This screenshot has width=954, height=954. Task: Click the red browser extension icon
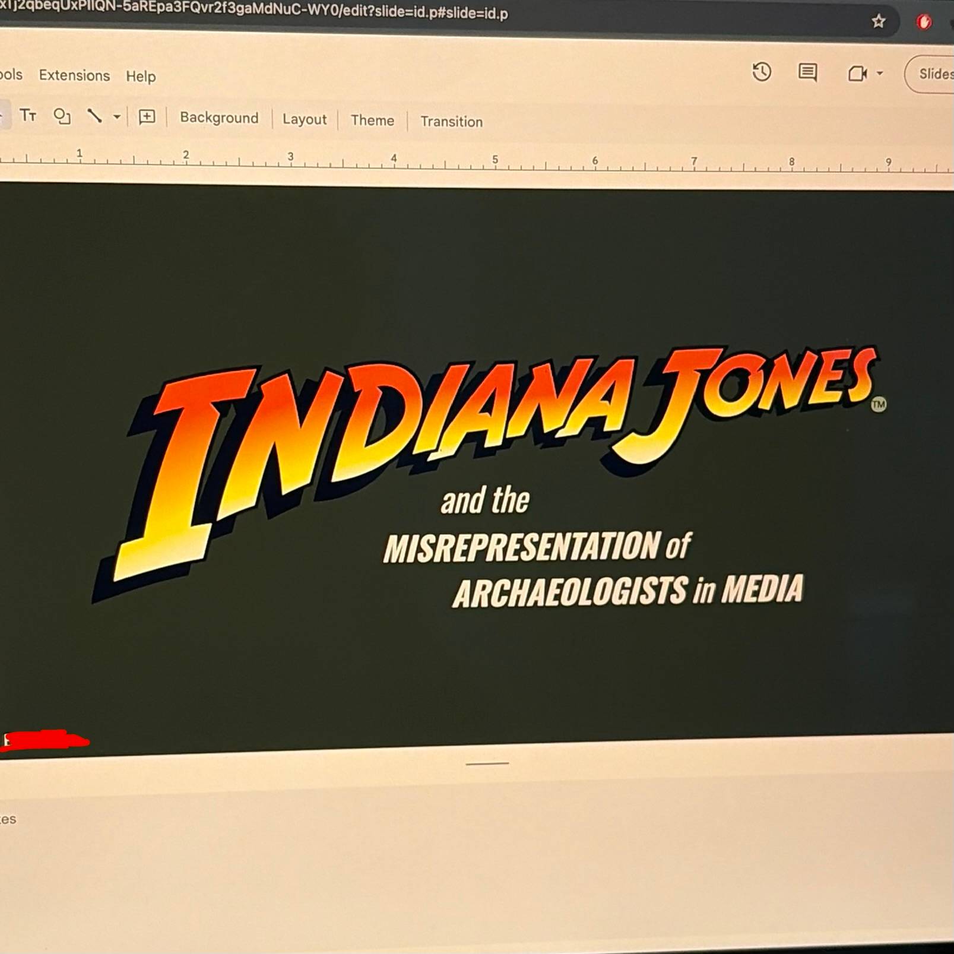pyautogui.click(x=924, y=23)
